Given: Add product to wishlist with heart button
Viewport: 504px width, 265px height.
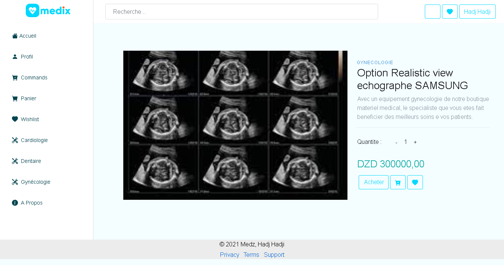Looking at the screenshot, I should (415, 182).
